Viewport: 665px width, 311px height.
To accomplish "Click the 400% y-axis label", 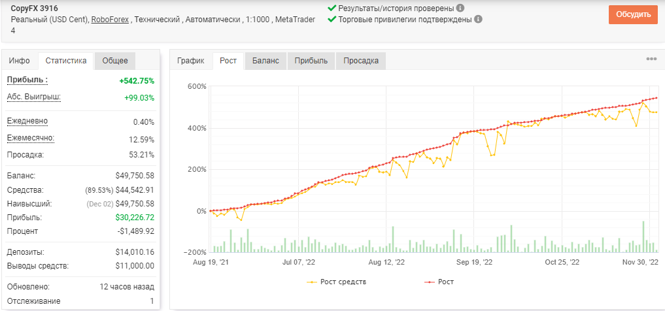I will click(x=196, y=128).
